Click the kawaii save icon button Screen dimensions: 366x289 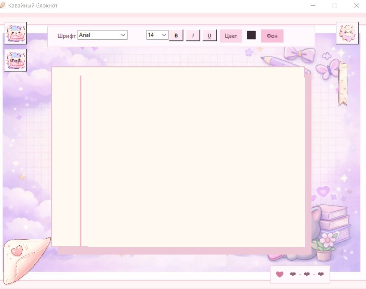tap(16, 33)
